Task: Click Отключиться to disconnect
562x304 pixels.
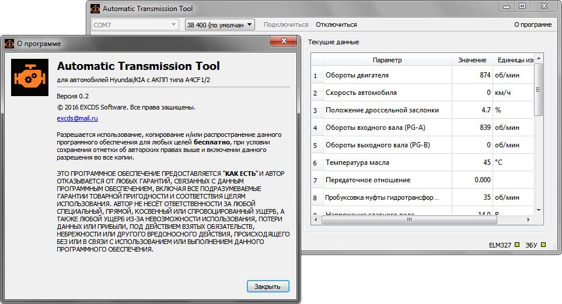Action: (336, 24)
